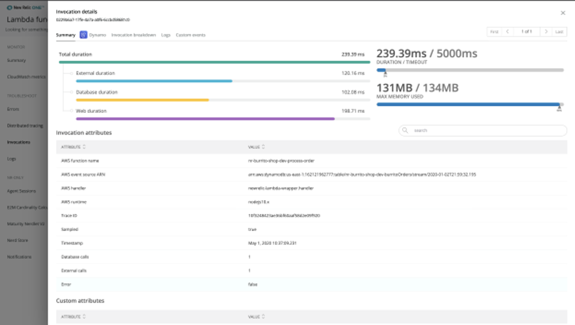Viewport: 575px width, 325px height.
Task: Select the Database calls row
Action: pos(312,257)
